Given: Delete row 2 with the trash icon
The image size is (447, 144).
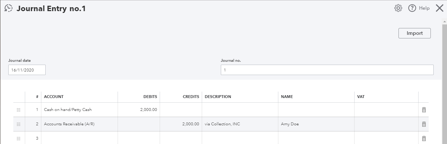Looking at the screenshot, I should (424, 124).
